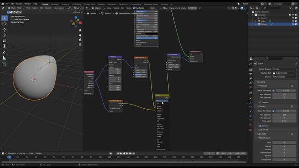Open the Render Engine Cycles dropdown

pos(285,69)
